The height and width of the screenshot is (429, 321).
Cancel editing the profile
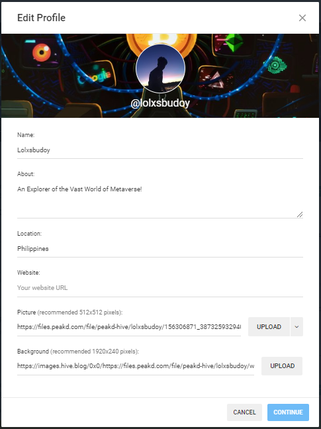click(x=244, y=412)
